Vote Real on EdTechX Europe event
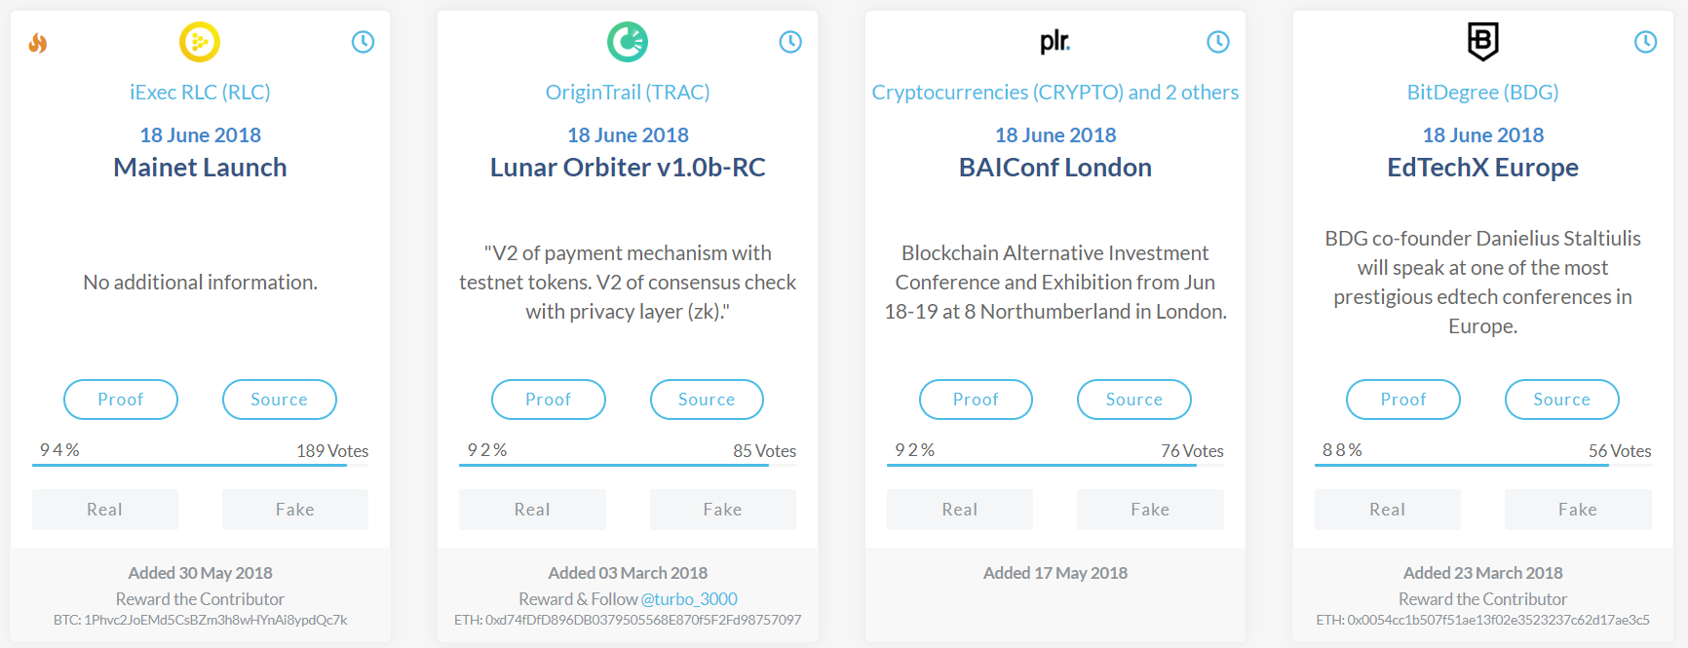 [x=1387, y=510]
